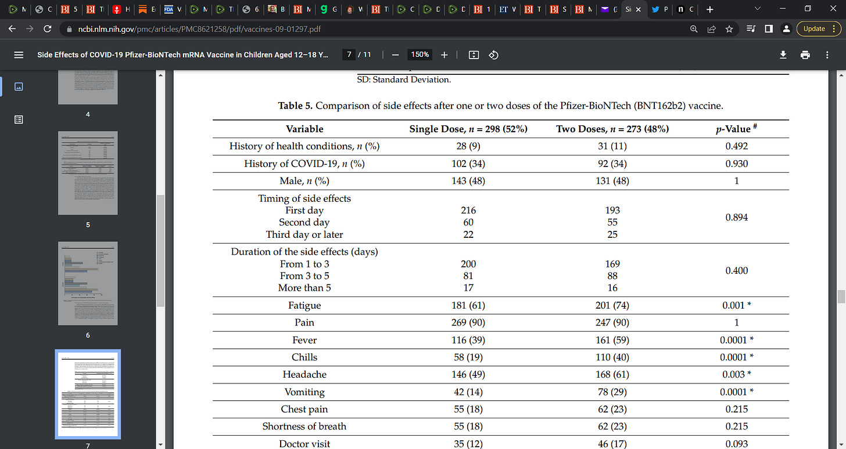Click the 'Vomiting' row label
The image size is (846, 449).
tap(304, 392)
